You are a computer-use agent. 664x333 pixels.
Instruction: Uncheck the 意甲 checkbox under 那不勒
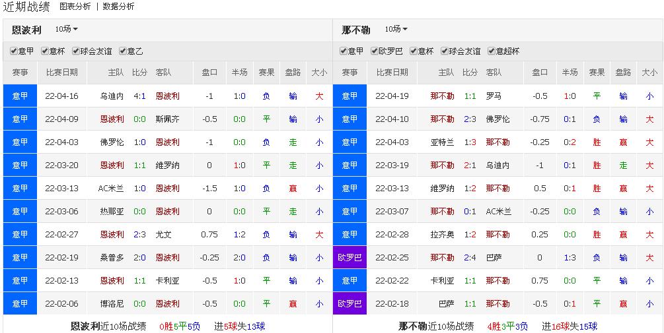(x=344, y=51)
